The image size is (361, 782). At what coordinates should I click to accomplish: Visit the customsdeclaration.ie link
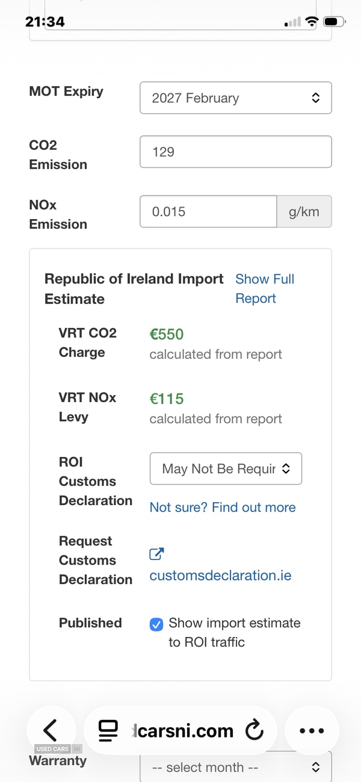[x=220, y=576]
